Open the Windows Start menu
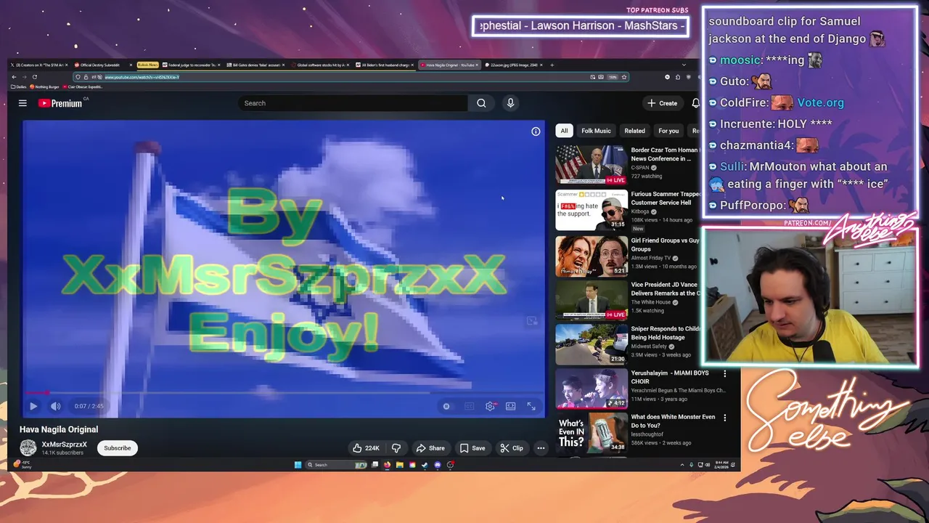The height and width of the screenshot is (523, 929). (298, 465)
